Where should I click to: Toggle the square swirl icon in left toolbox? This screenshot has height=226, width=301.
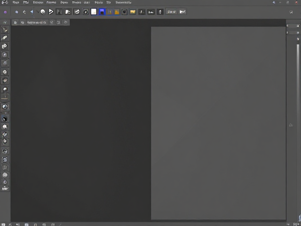[x=5, y=159]
